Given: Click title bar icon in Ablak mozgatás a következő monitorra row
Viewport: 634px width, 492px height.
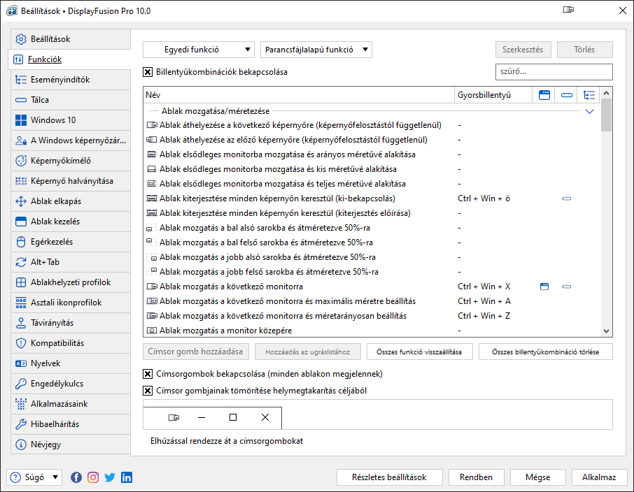Looking at the screenshot, I should [x=544, y=287].
